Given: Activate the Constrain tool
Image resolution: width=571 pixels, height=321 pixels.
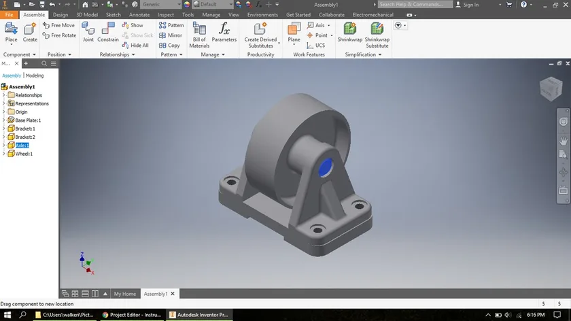Looking at the screenshot, I should point(108,32).
